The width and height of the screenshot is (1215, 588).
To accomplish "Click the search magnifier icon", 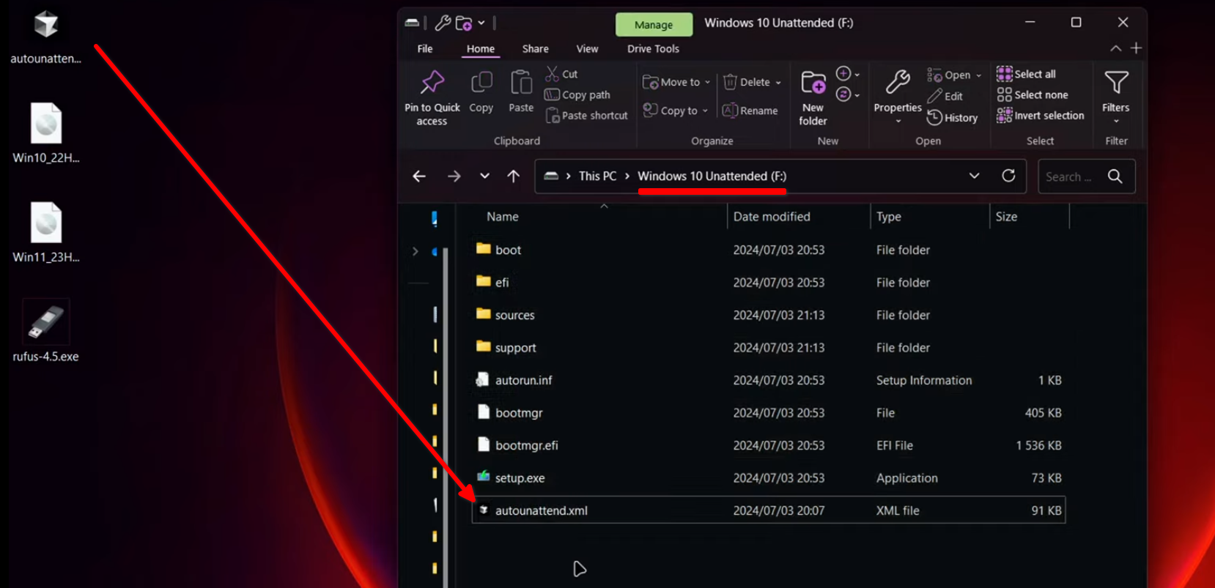I will point(1115,176).
